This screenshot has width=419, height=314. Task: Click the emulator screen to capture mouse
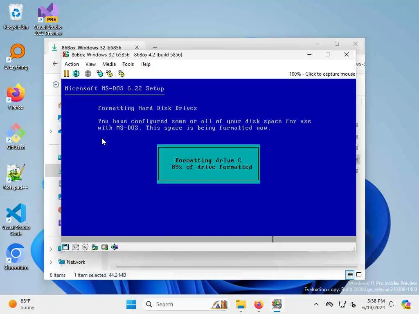(x=208, y=157)
